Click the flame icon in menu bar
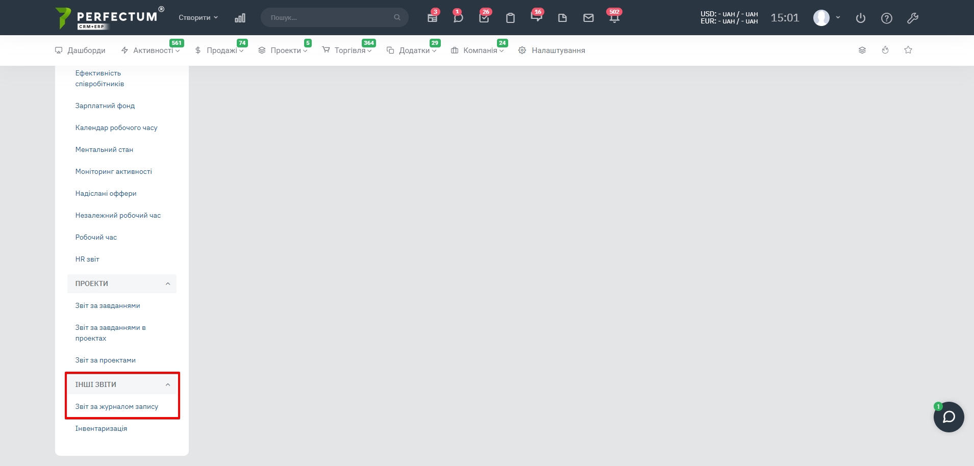The image size is (974, 466). point(885,50)
